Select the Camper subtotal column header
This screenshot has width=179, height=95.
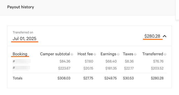tap(55, 54)
